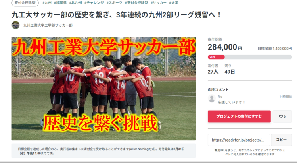Open the #寄付金控除型 hashtag link
The width and height of the screenshot is (297, 163).
pyautogui.click(x=136, y=3)
